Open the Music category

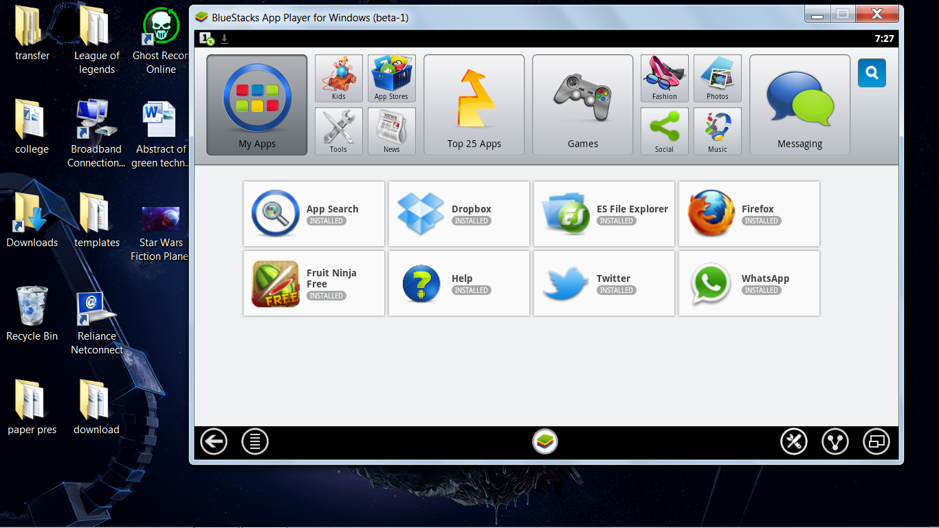click(717, 131)
